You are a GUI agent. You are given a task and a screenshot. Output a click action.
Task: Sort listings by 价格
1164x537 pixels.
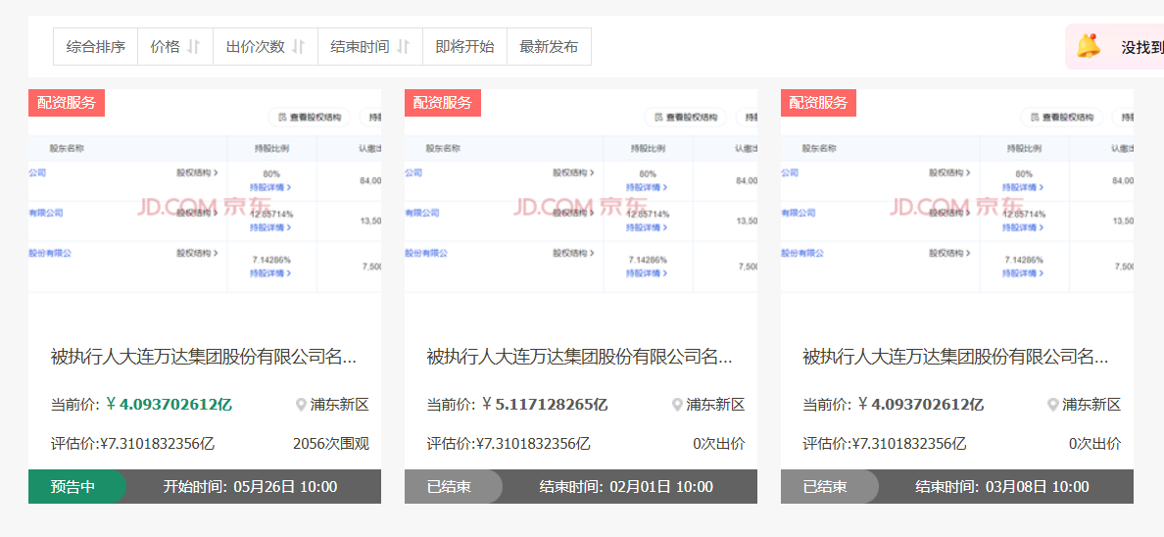[175, 47]
